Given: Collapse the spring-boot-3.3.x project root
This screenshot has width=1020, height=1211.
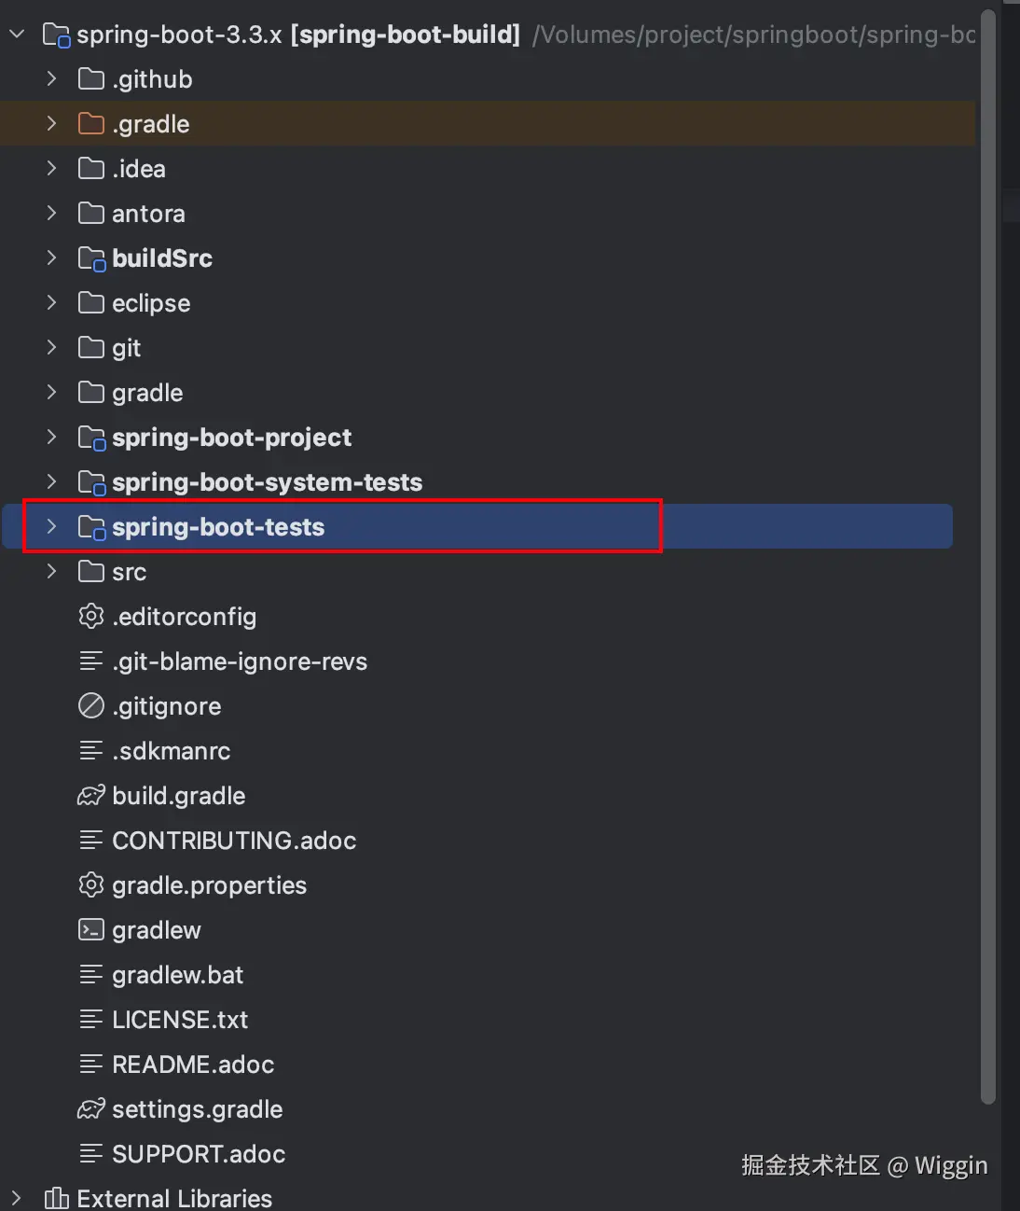Looking at the screenshot, I should (x=17, y=35).
